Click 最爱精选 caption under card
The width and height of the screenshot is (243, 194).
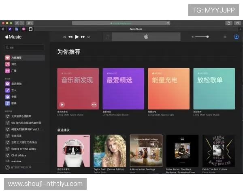tap(107, 112)
